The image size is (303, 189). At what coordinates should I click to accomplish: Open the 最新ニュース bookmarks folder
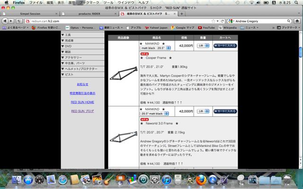(111, 27)
